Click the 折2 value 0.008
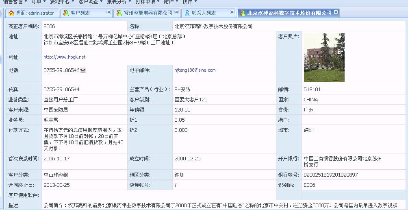This screenshot has height=210, width=408. (181, 130)
